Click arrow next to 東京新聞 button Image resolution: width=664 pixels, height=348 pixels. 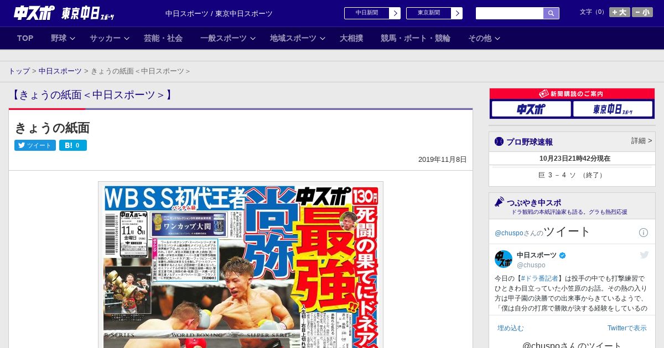(457, 13)
